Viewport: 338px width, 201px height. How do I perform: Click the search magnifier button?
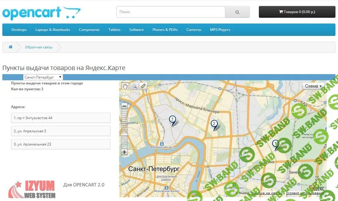coord(237,12)
